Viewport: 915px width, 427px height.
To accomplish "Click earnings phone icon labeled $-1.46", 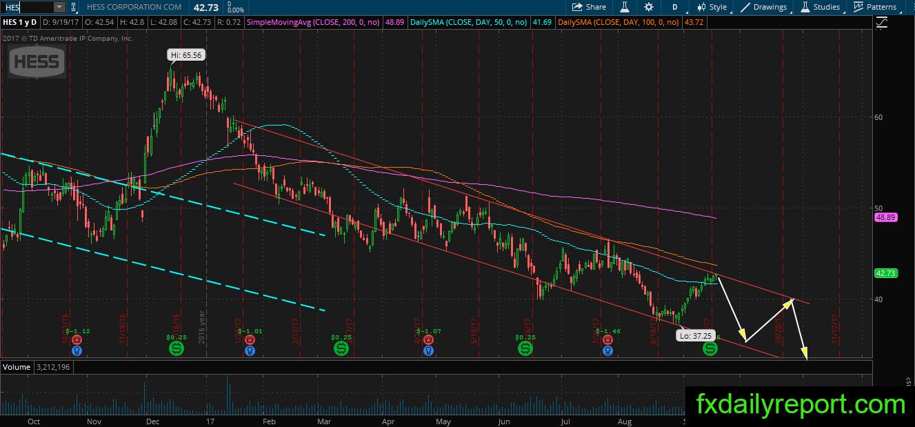I will point(606,340).
